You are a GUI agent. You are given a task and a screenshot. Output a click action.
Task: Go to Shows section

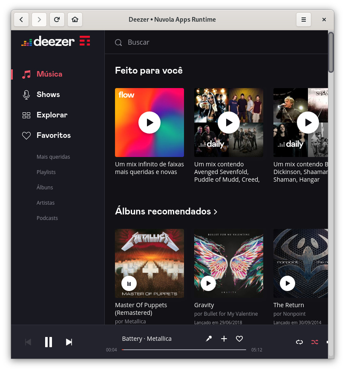point(48,94)
